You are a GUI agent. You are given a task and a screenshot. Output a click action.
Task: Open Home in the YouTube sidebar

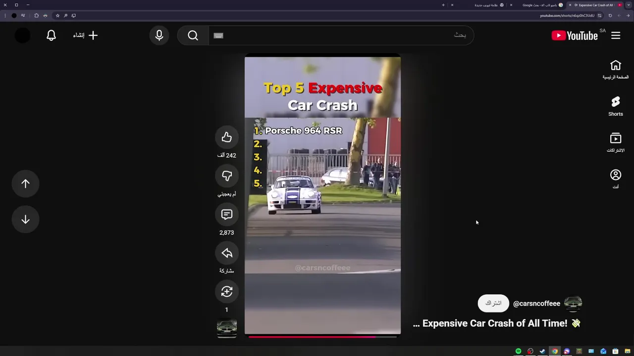tap(616, 70)
